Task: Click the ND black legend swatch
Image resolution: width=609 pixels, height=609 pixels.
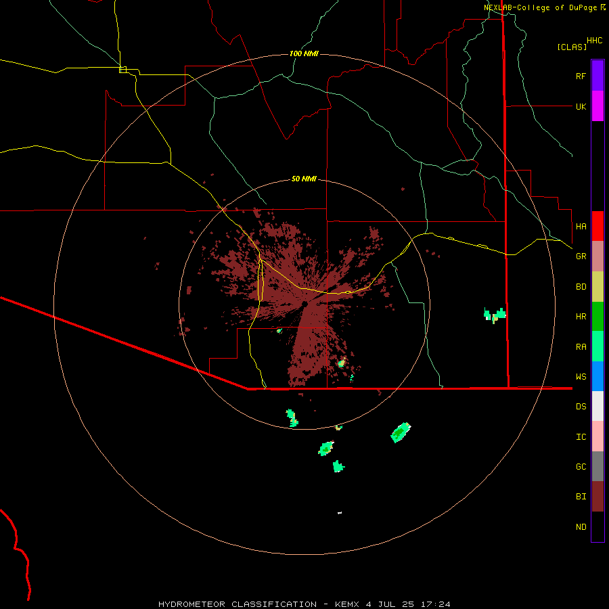Action: pos(597,526)
